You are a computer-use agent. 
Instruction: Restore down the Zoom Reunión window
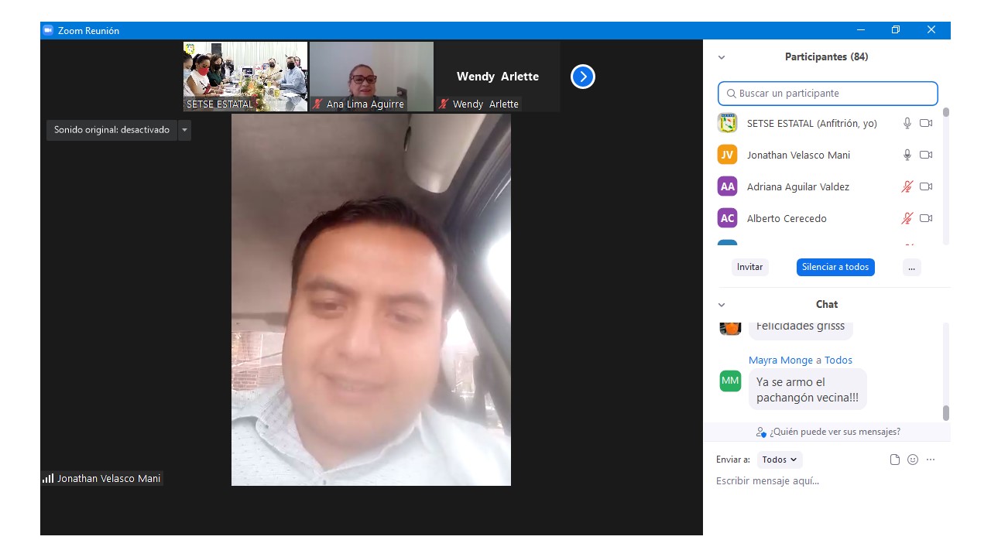[896, 30]
